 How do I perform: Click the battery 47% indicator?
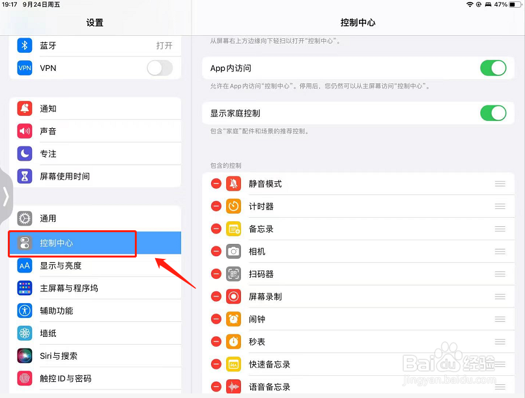(507, 5)
